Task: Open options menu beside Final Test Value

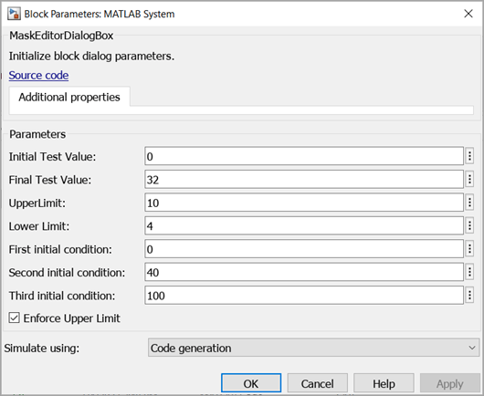Action: click(x=469, y=179)
